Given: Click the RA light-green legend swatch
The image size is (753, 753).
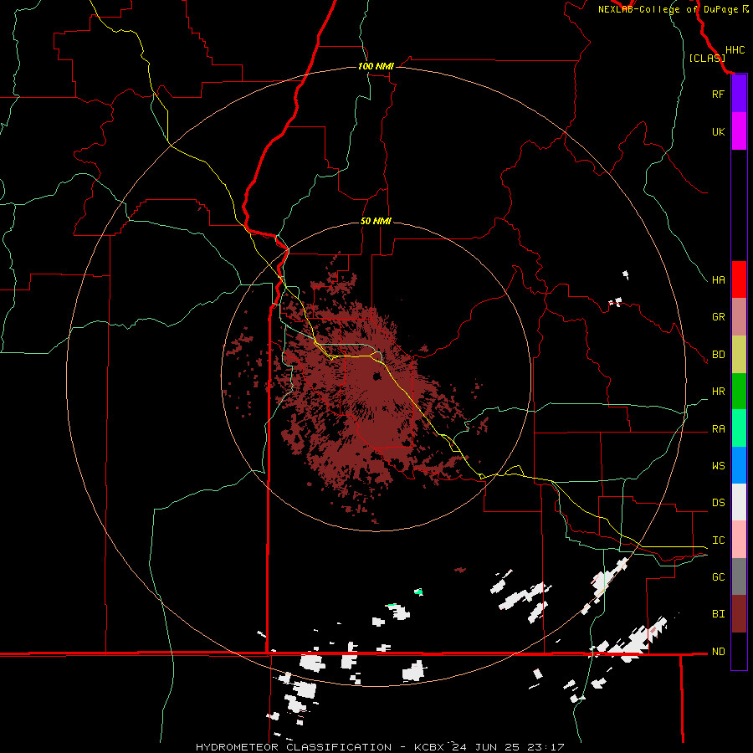Looking at the screenshot, I should click(x=739, y=428).
